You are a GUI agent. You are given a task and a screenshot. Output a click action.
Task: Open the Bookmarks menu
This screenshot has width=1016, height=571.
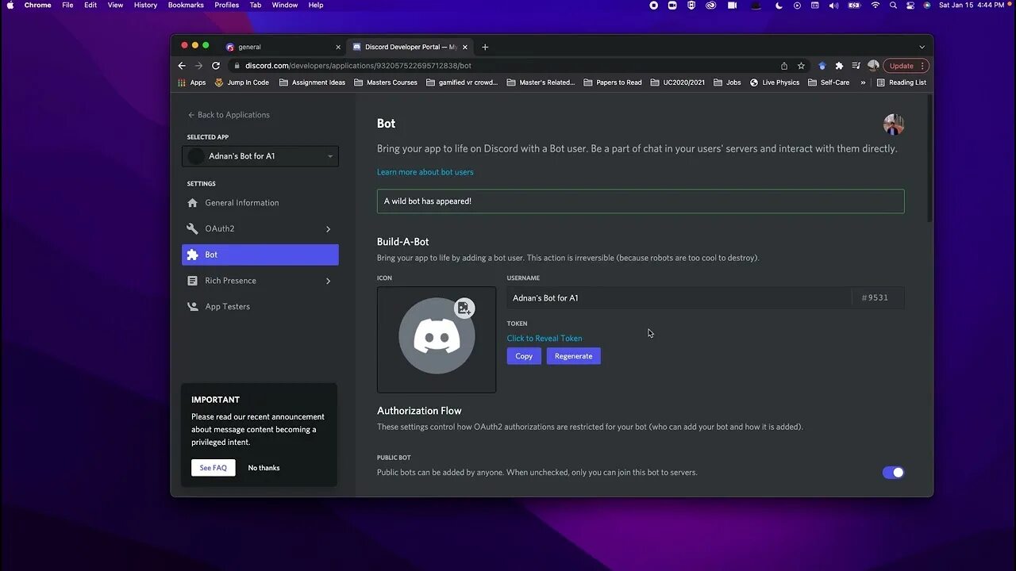(186, 5)
